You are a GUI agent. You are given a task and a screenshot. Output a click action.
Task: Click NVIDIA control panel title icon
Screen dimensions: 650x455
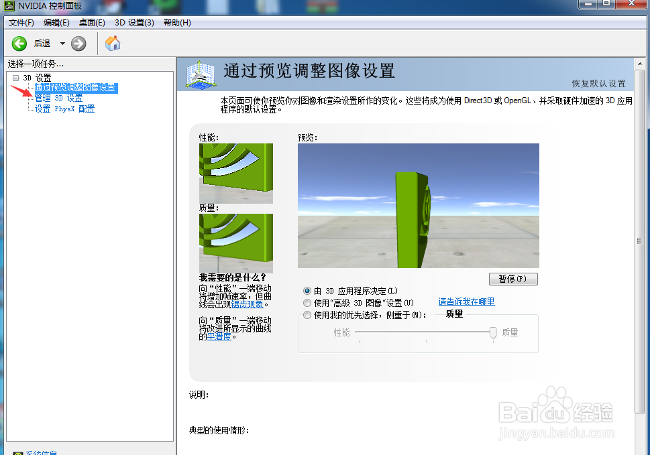pos(9,6)
